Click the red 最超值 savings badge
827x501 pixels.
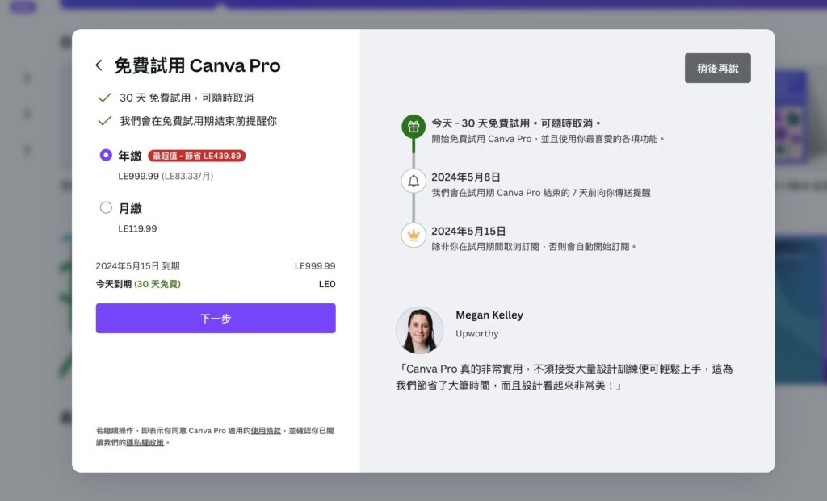pos(196,156)
